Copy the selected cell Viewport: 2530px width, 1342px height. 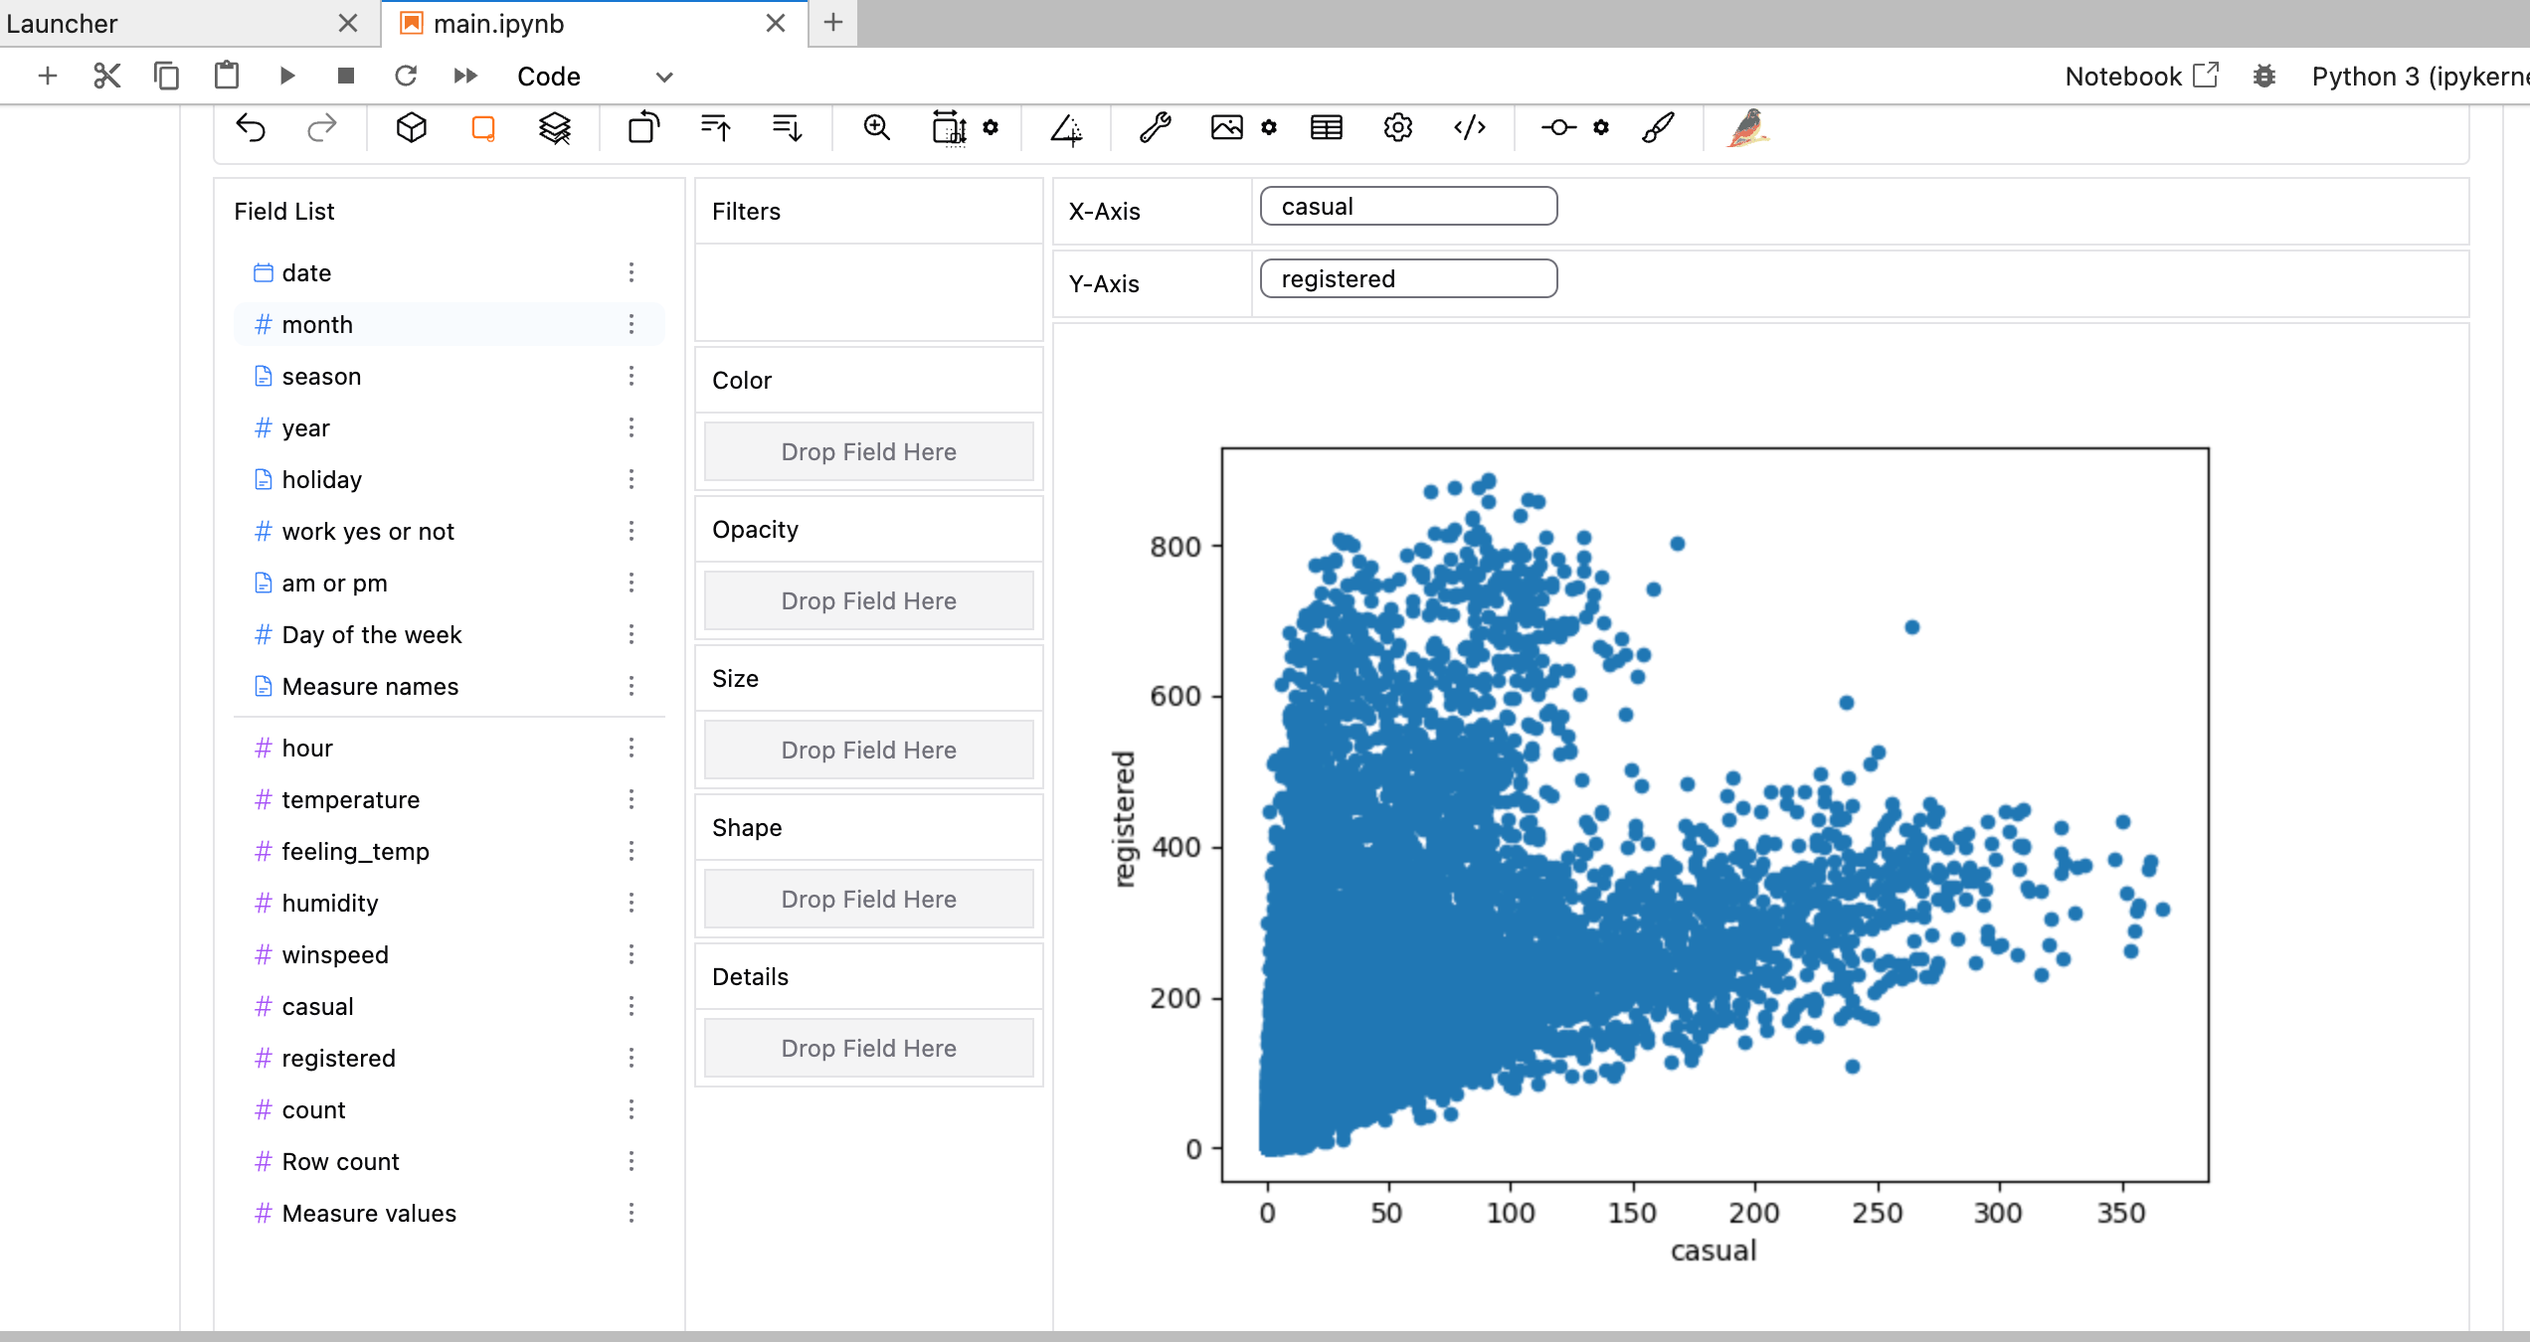tap(166, 76)
